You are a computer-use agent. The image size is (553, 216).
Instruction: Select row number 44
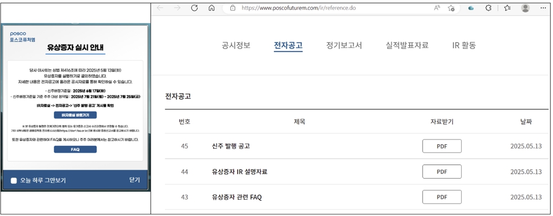tap(185, 171)
